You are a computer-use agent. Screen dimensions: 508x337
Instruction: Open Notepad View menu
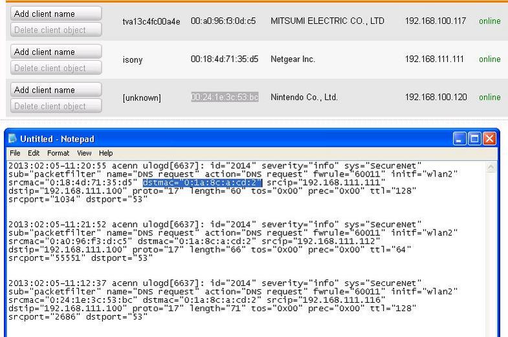coord(84,153)
